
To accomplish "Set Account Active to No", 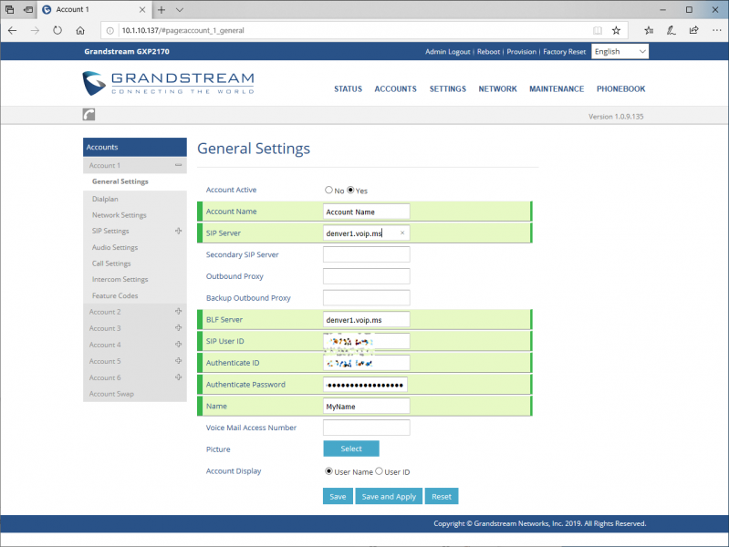I will [x=328, y=190].
